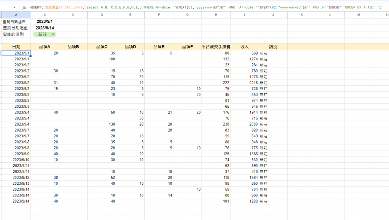Screen dimensions: 389x220
Task: Click 品項C cell with value 52
Action: point(102,178)
